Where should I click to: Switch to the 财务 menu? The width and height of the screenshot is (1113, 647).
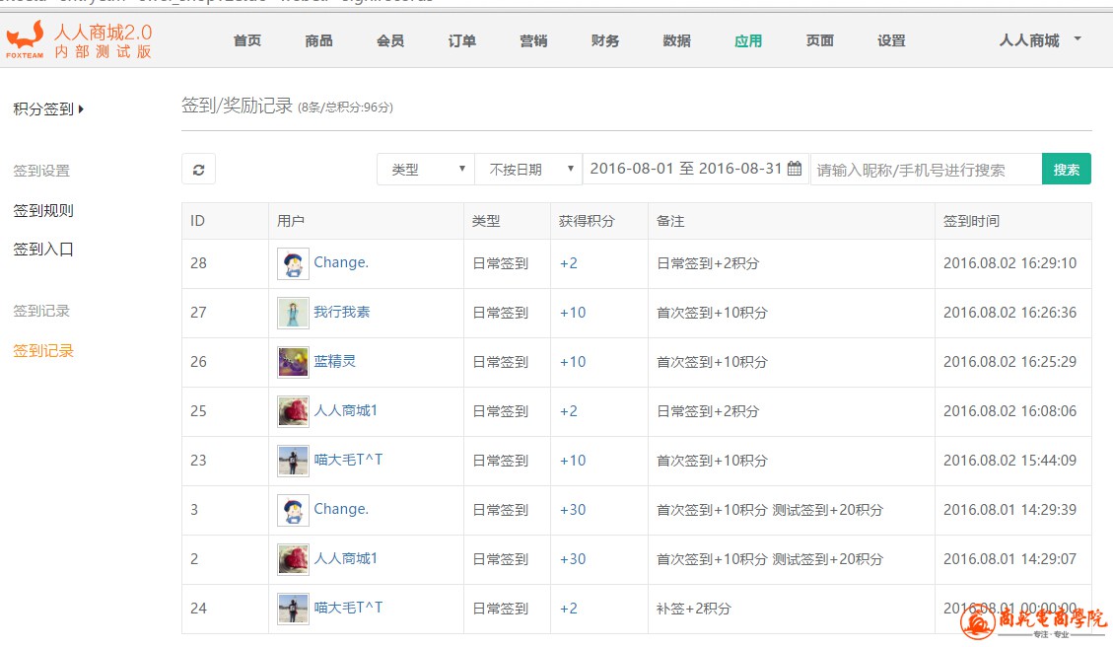(605, 40)
